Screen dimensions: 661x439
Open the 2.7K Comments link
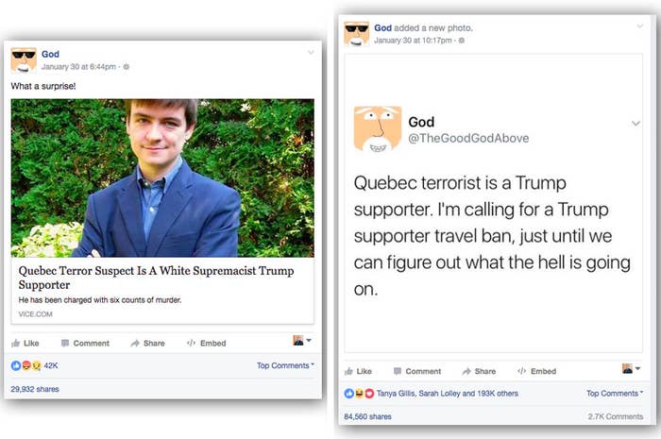616,416
